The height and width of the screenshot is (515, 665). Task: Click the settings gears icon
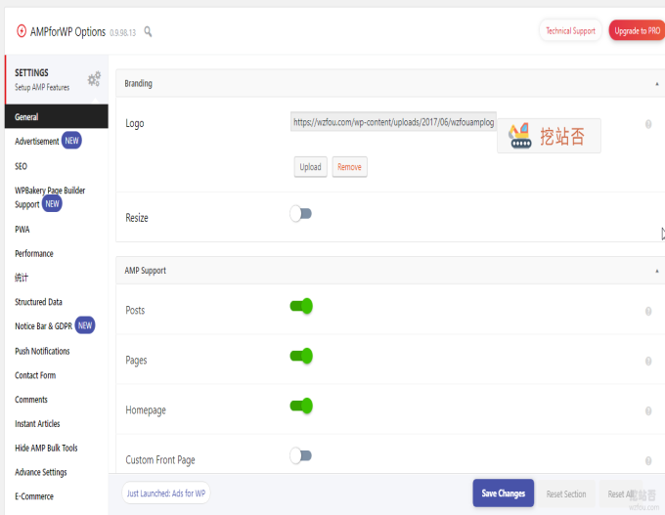pos(94,79)
